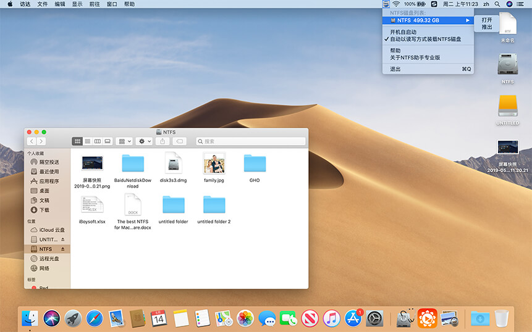This screenshot has height=332, width=532.
Task: Open Safari from the Dock
Action: [x=95, y=319]
